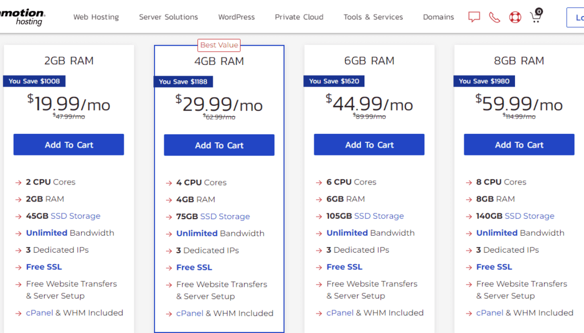Open the support lifebuoy icon
584x333 pixels.
click(515, 17)
